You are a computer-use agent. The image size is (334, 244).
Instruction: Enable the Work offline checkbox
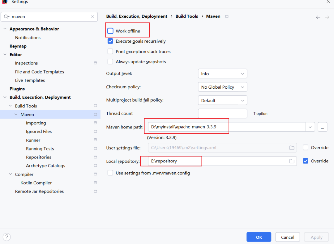[x=110, y=31]
